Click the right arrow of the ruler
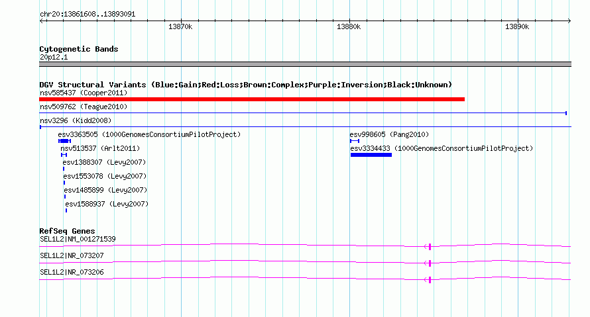 point(569,21)
